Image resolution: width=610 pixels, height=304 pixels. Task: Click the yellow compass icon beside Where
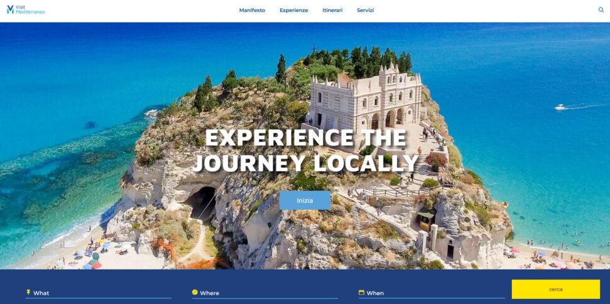point(195,292)
